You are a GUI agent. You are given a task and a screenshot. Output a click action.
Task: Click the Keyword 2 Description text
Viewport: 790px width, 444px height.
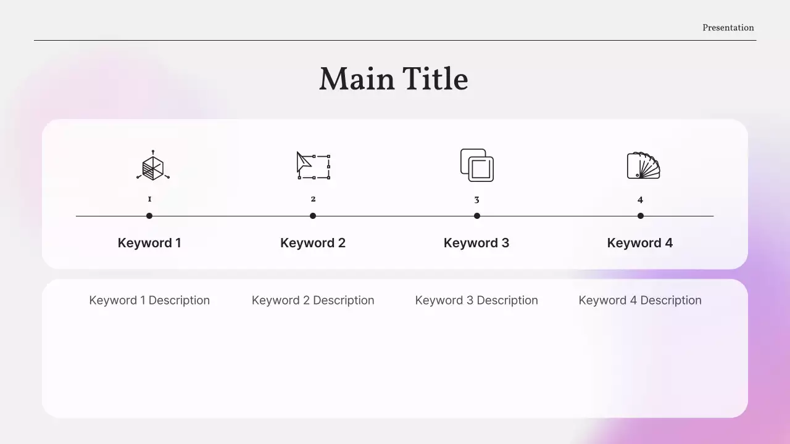(313, 300)
